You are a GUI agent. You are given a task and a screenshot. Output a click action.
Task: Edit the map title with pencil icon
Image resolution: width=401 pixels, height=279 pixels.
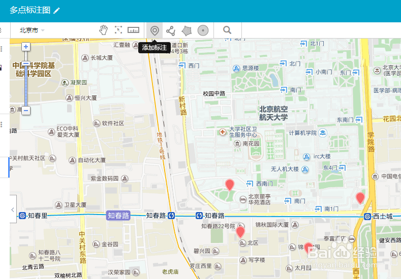(56, 11)
